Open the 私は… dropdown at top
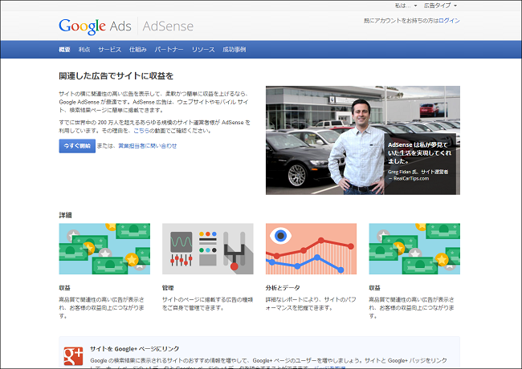This screenshot has height=369, width=522. click(x=406, y=6)
